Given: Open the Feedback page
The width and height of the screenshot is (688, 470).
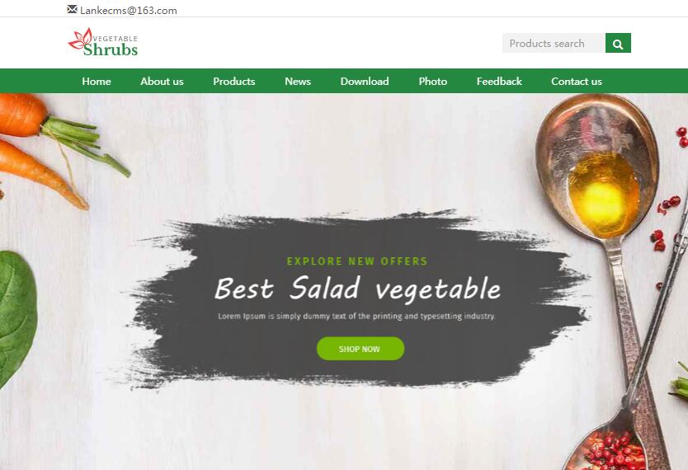Looking at the screenshot, I should pyautogui.click(x=499, y=81).
